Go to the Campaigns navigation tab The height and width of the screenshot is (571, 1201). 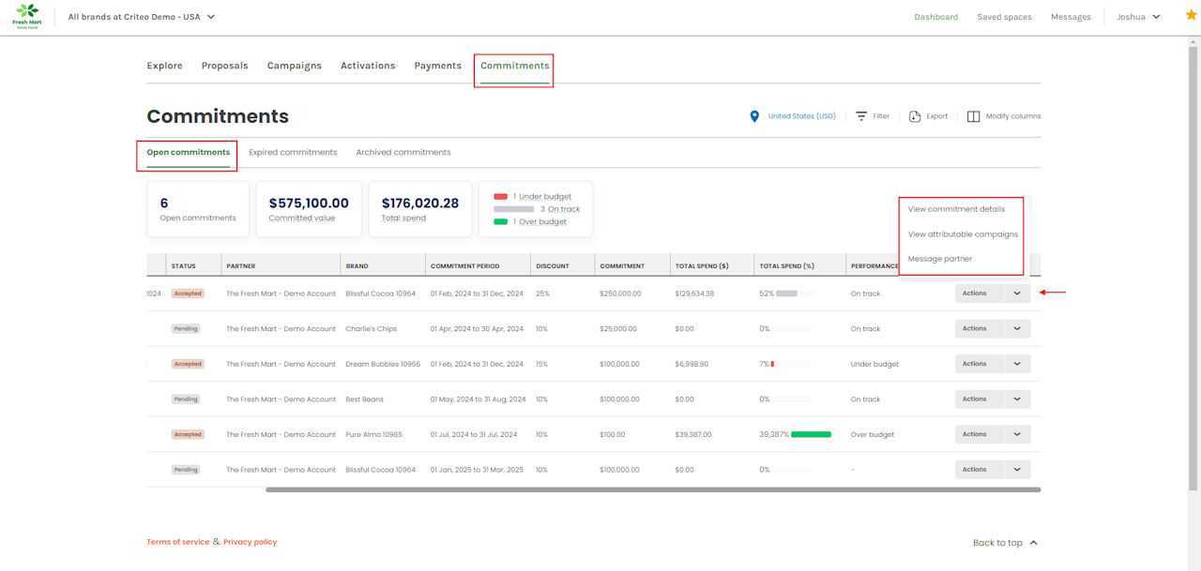(294, 66)
